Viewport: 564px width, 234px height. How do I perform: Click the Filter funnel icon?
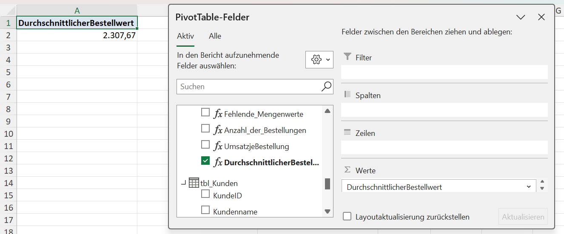[x=348, y=57]
